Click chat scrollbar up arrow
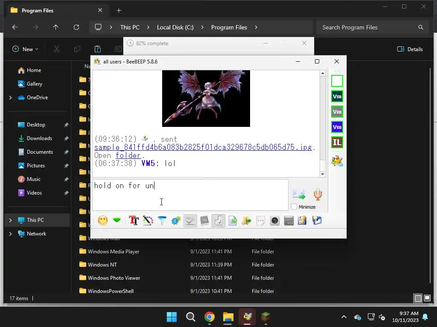This screenshot has width=437, height=327. coord(323,73)
